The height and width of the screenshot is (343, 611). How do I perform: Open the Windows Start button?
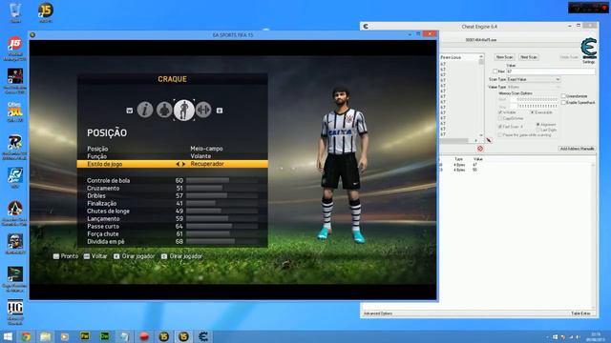click(8, 336)
